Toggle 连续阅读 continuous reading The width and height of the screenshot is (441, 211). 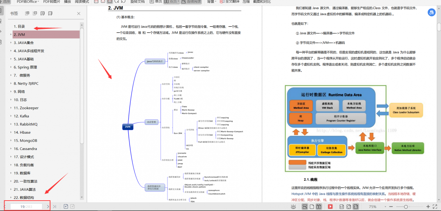pyautogui.click(x=191, y=2)
